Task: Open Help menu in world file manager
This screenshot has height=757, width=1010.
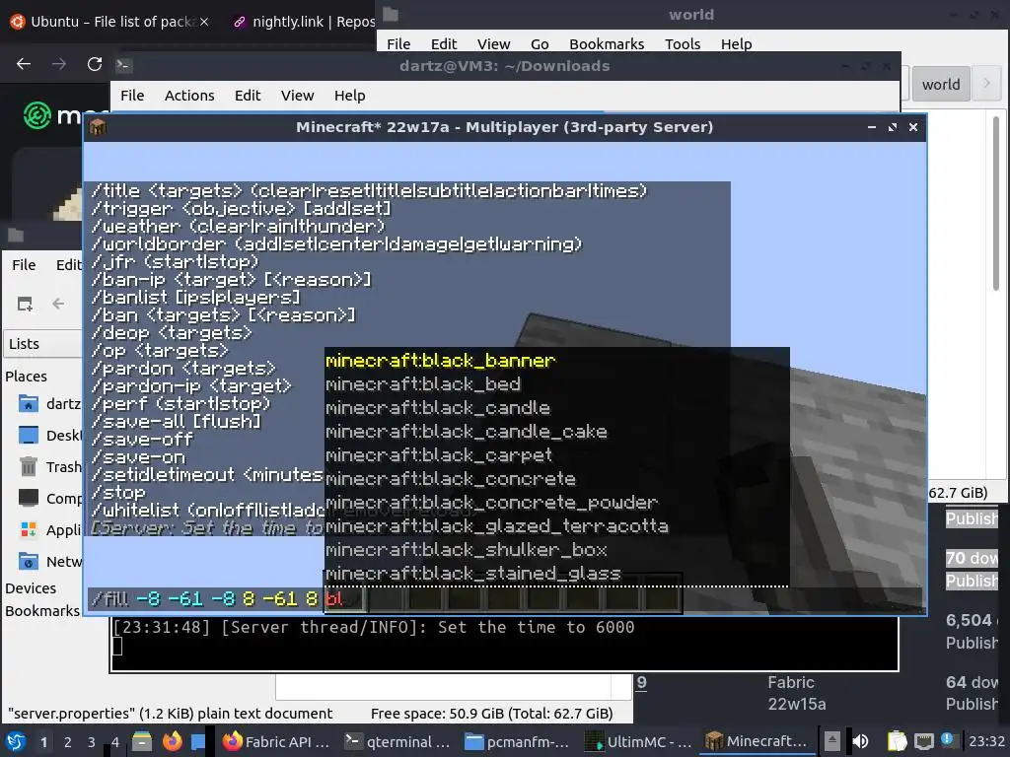Action: click(736, 43)
